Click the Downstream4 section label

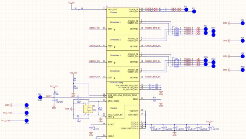(x=115, y=71)
